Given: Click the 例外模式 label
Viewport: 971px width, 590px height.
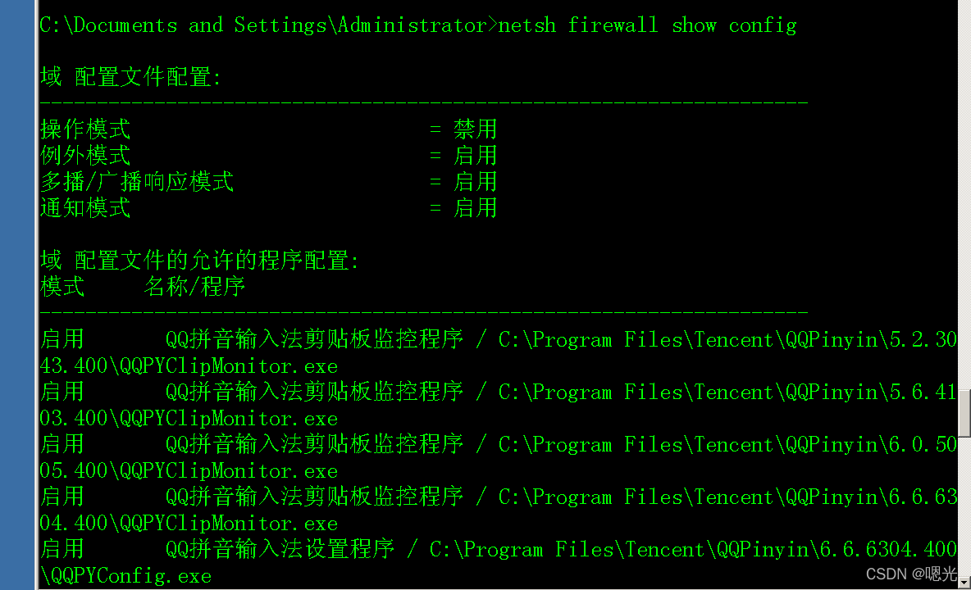Looking at the screenshot, I should (85, 156).
